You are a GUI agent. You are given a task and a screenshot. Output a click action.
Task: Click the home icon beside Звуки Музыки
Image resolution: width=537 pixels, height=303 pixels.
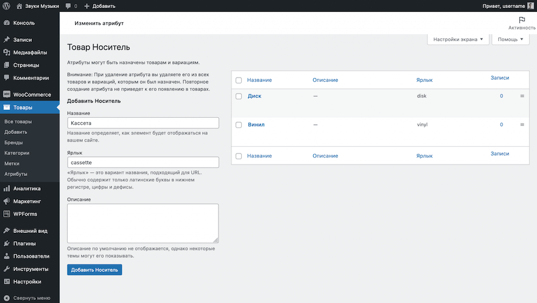pos(19,6)
